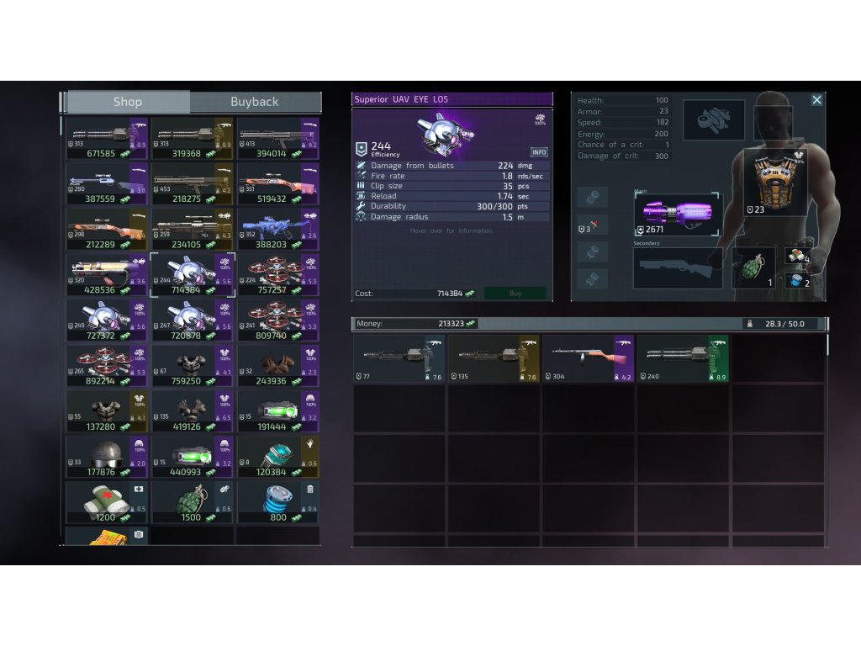Image resolution: width=861 pixels, height=646 pixels.
Task: Choose the sniper rifle priced 519432
Action: tap(277, 184)
